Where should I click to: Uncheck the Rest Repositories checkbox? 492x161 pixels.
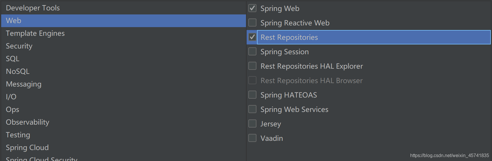tap(252, 37)
